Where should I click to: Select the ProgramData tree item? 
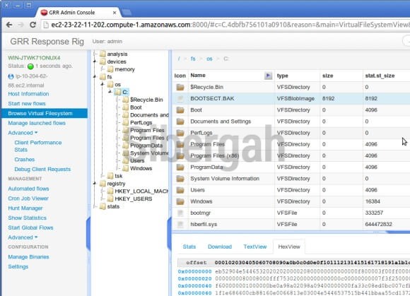(146, 146)
